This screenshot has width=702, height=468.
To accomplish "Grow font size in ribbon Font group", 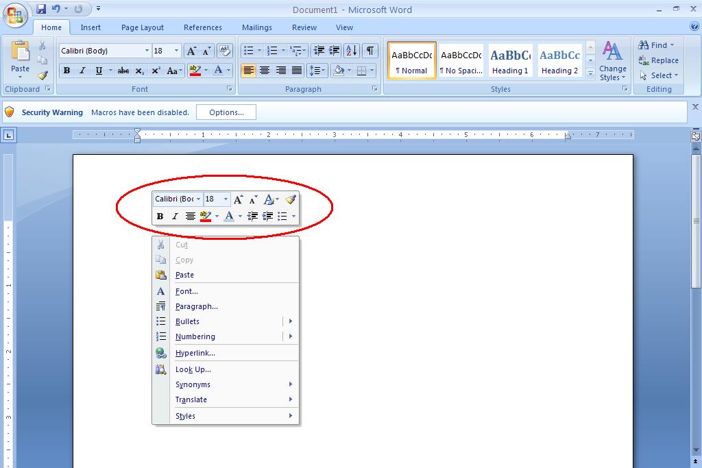I will (191, 51).
